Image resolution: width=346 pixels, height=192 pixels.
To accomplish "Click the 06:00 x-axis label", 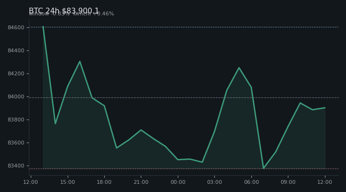I will [x=251, y=182].
